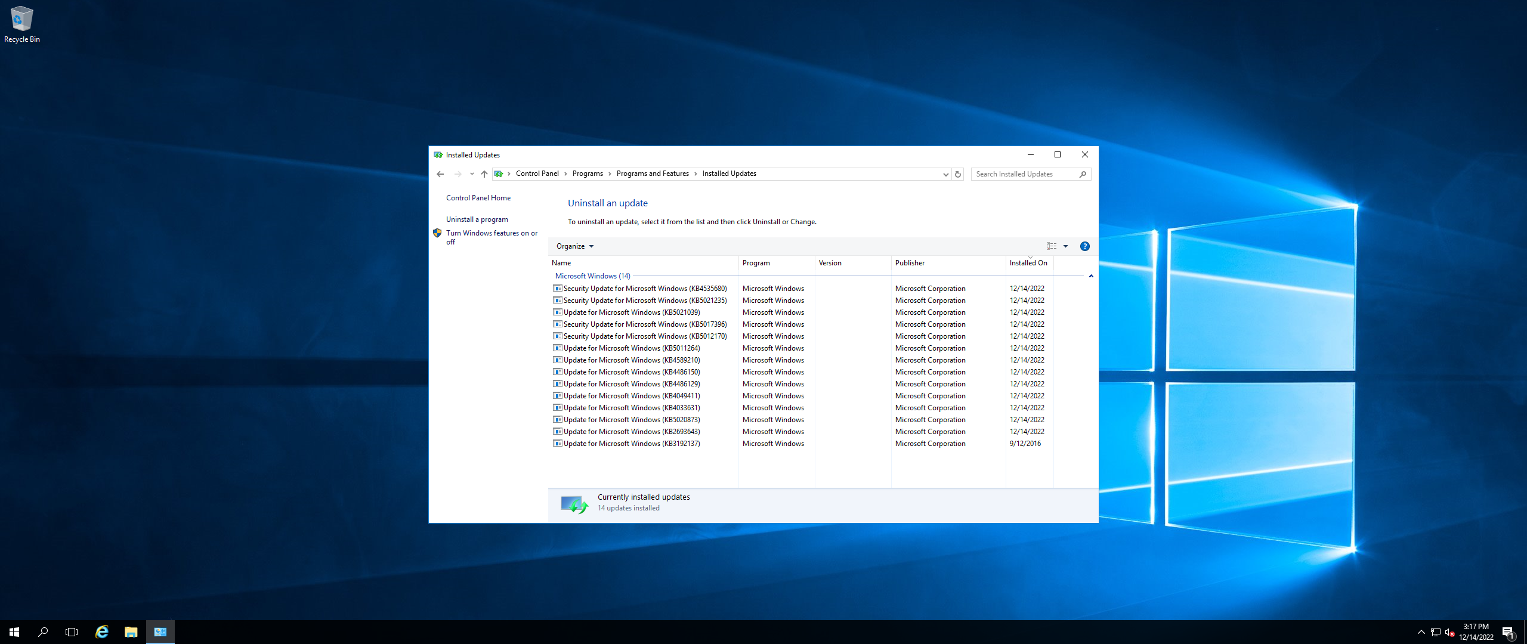Select Update KB5011264 row

click(x=802, y=348)
